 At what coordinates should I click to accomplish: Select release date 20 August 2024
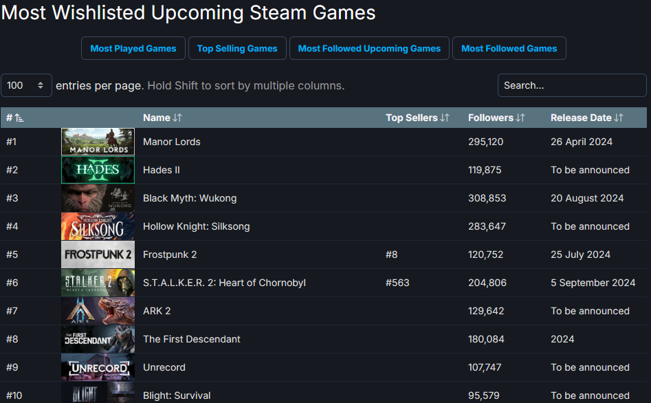[x=587, y=199]
